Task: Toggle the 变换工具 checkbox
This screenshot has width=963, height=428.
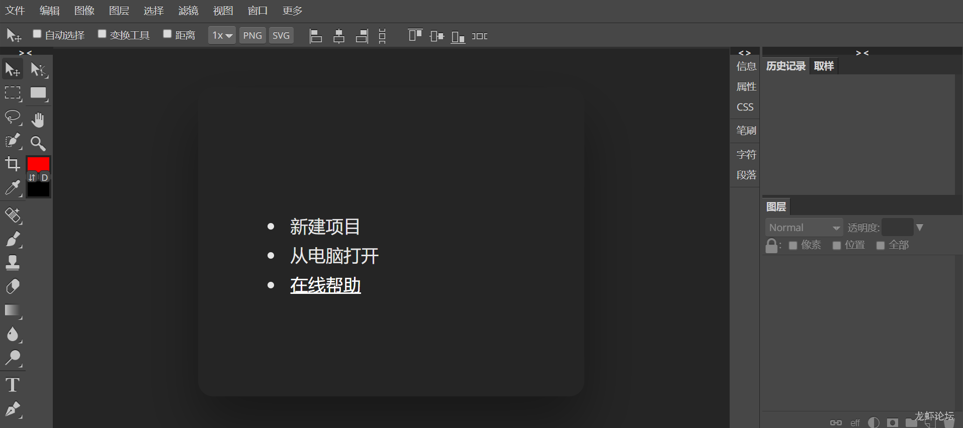Action: (102, 34)
